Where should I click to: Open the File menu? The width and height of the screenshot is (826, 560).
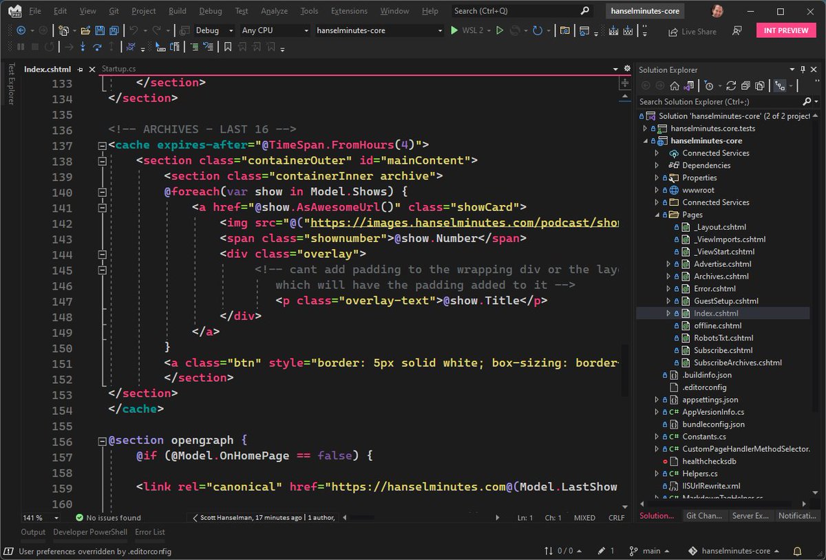[35, 11]
